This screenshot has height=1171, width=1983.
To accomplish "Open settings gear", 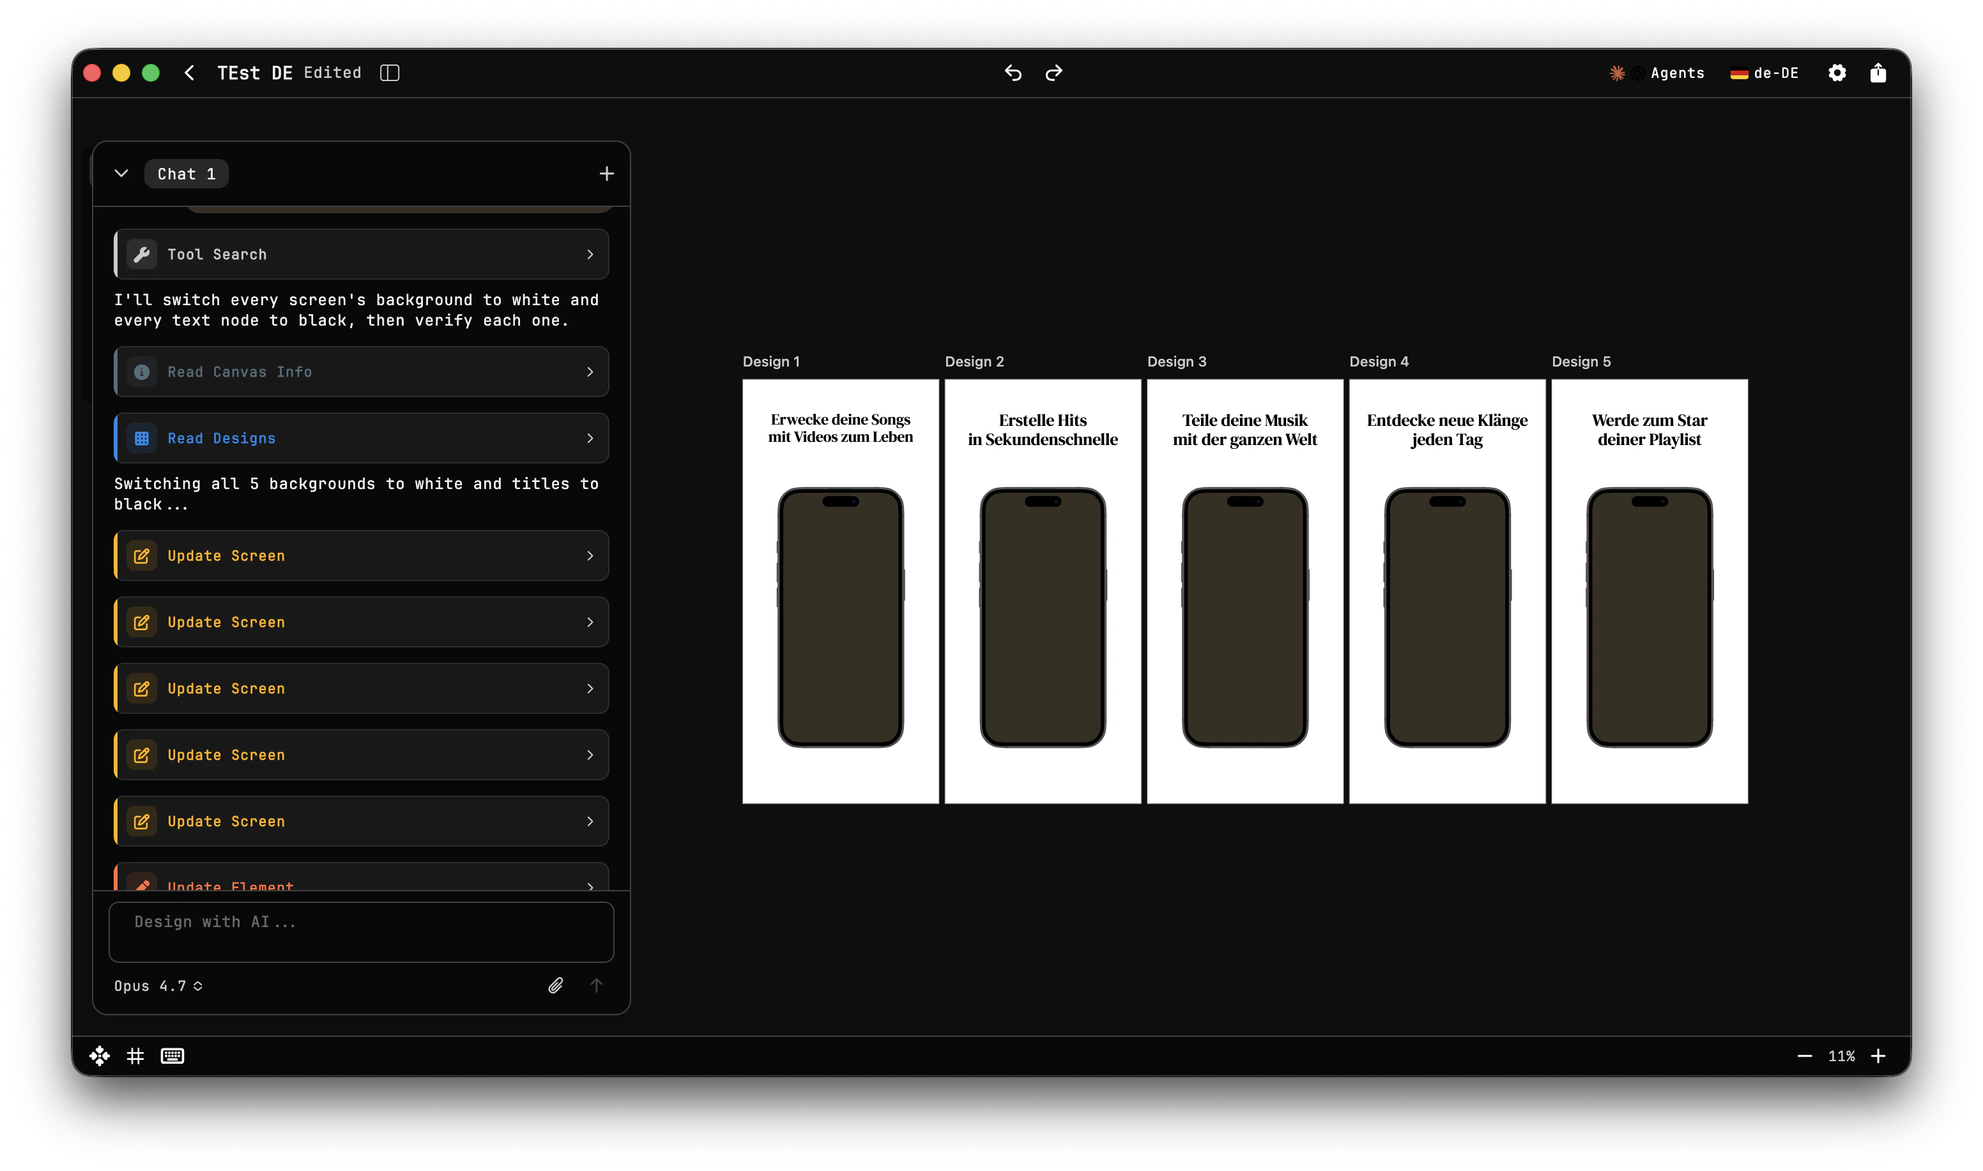I will click(1837, 73).
